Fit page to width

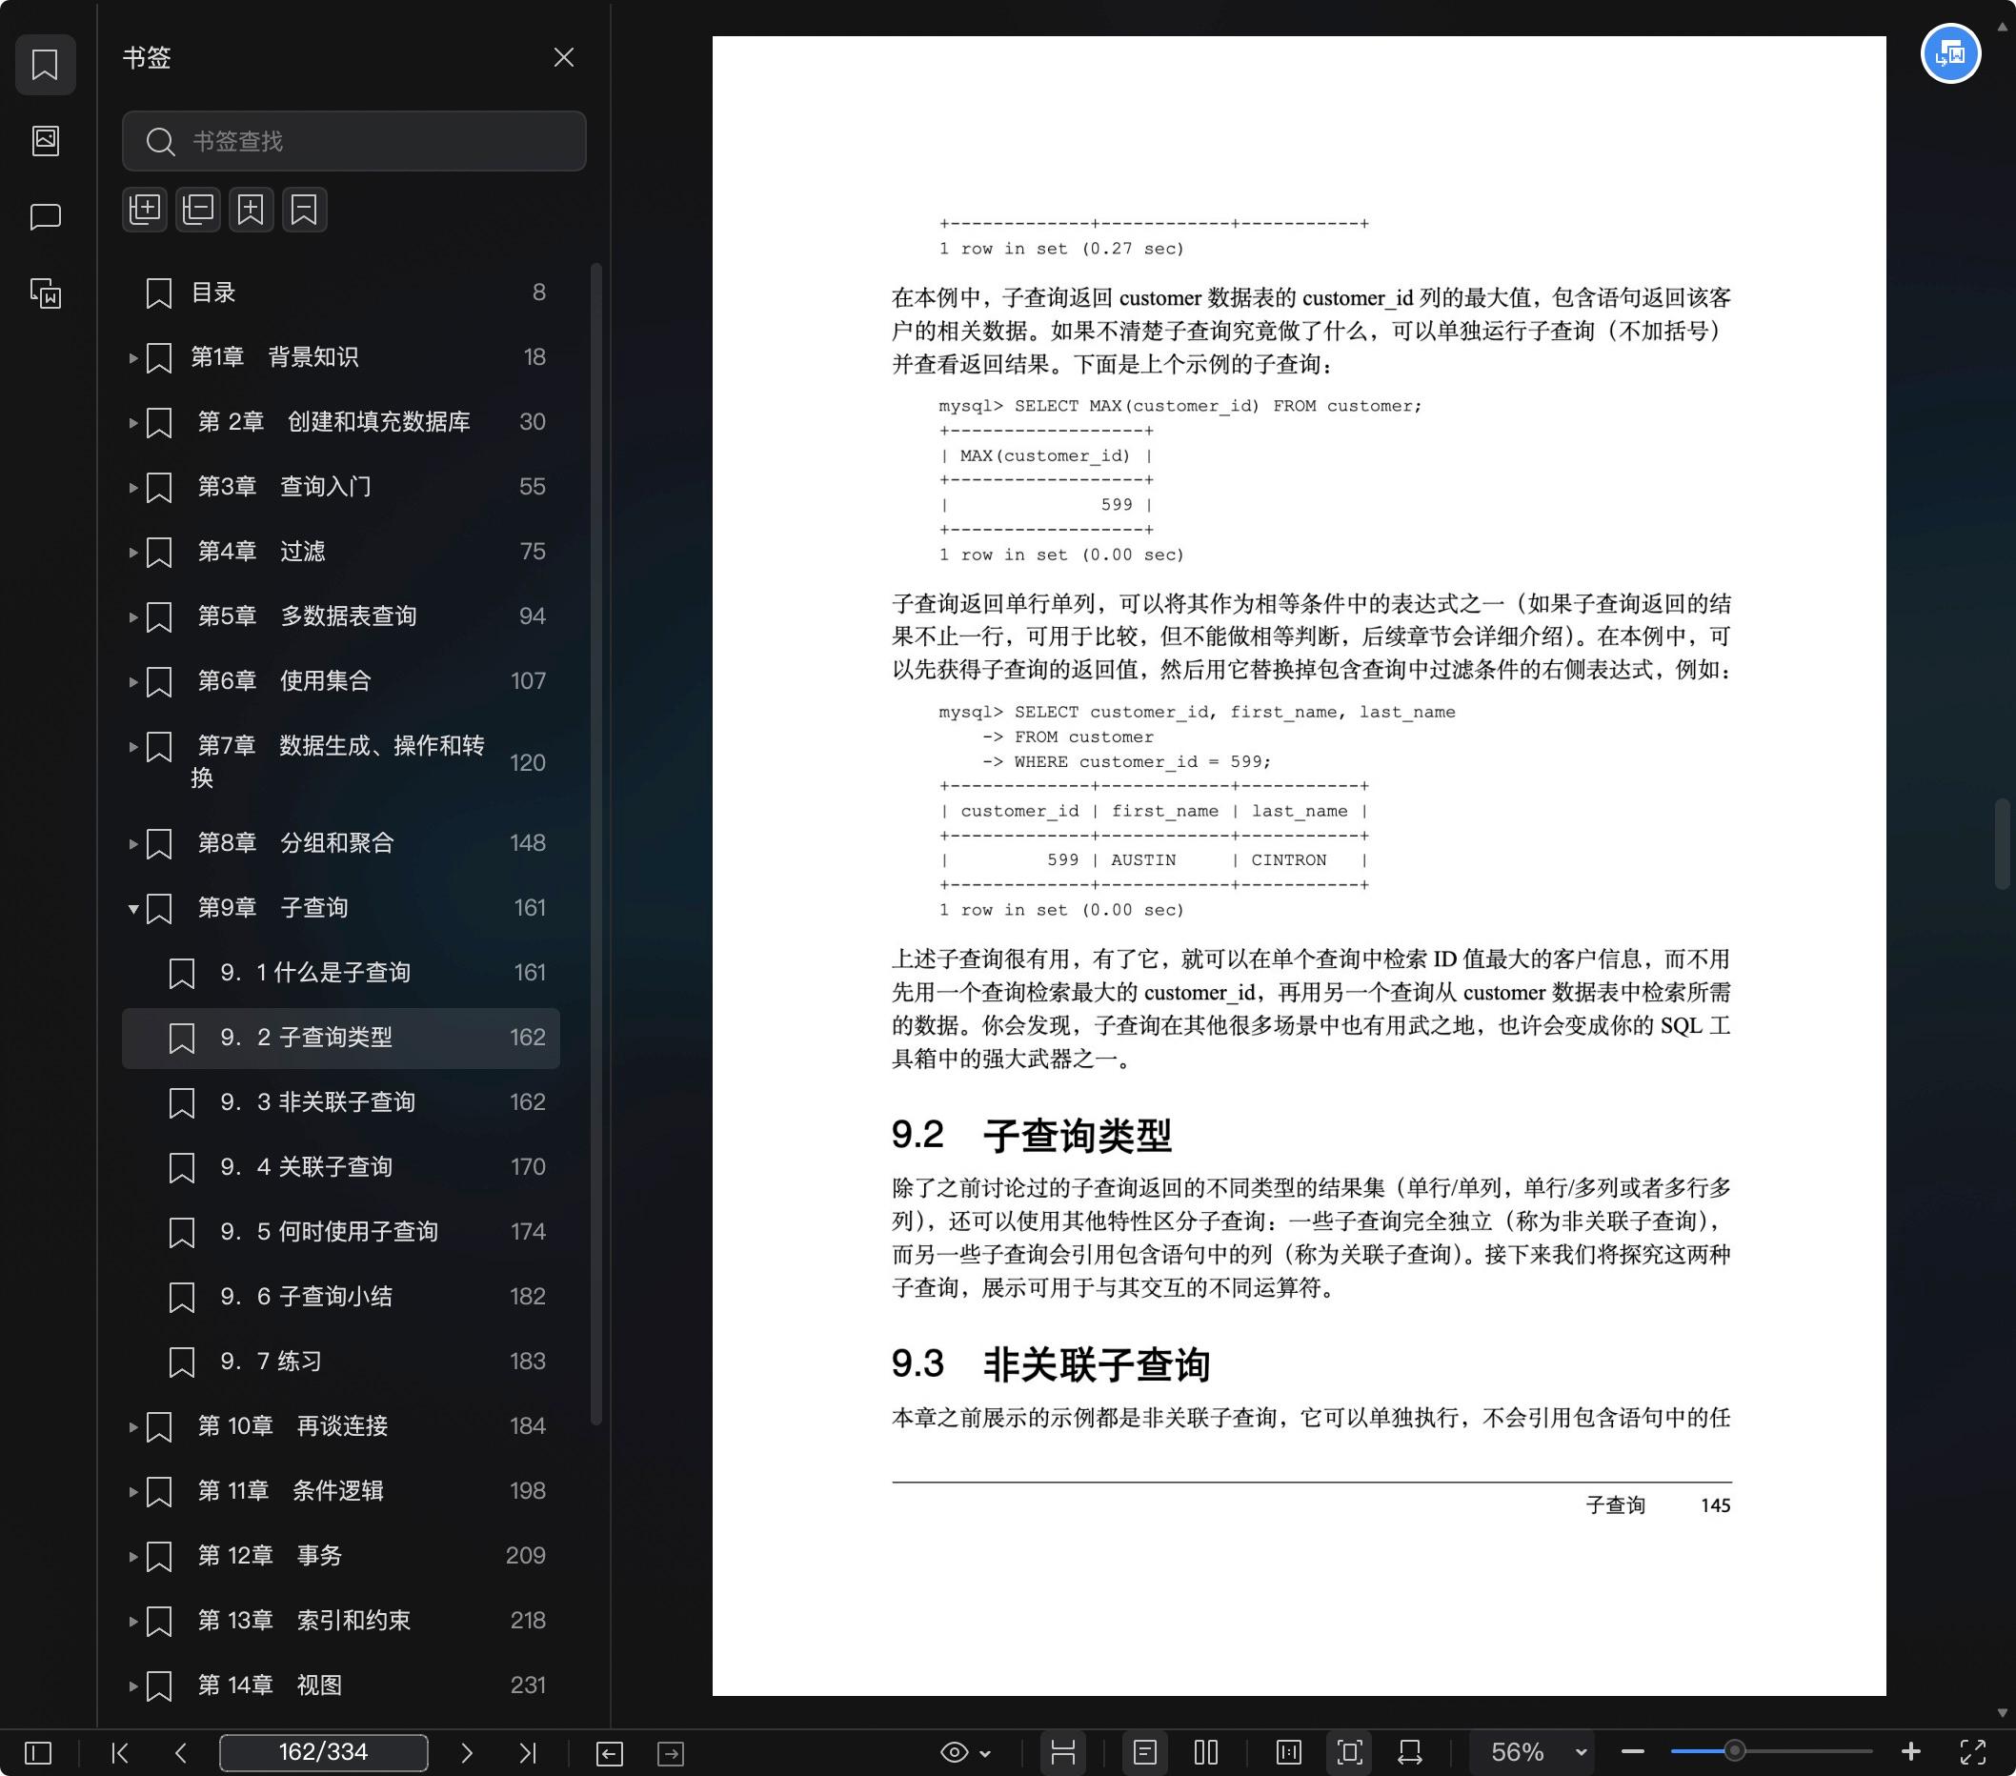1410,1752
